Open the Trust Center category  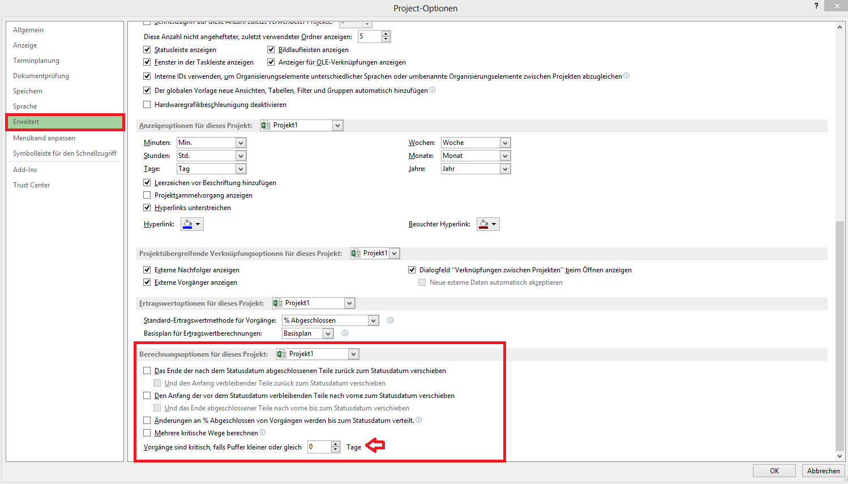pos(65,185)
